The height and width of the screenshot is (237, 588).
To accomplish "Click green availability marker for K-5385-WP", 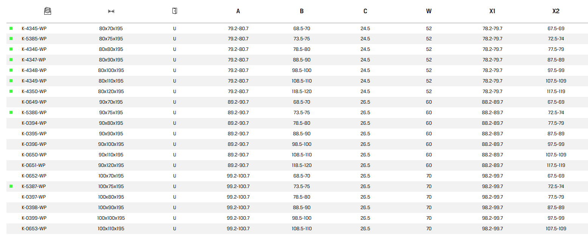I will point(11,38).
